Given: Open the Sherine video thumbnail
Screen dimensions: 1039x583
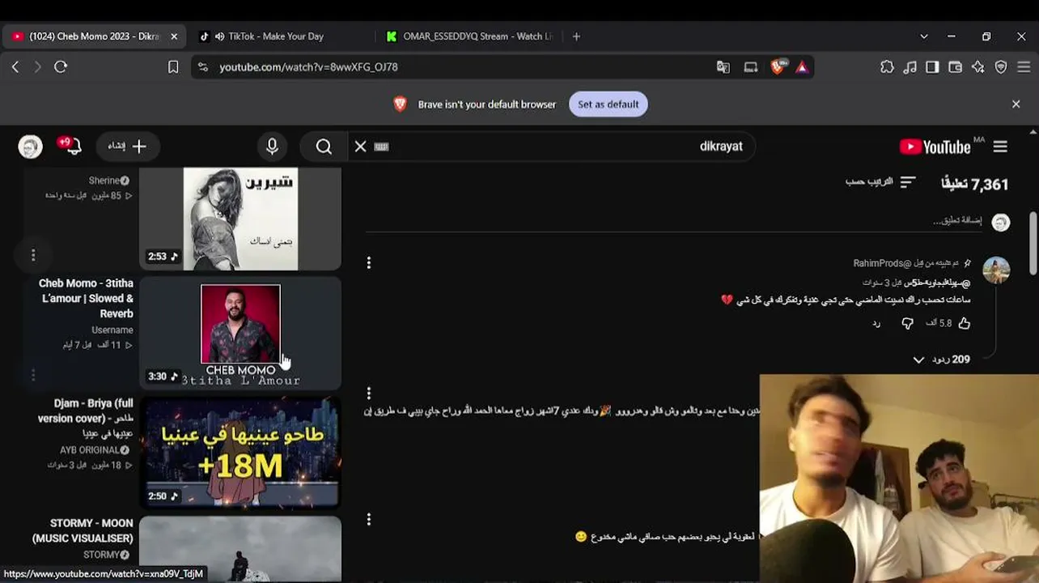Looking at the screenshot, I should 240,219.
